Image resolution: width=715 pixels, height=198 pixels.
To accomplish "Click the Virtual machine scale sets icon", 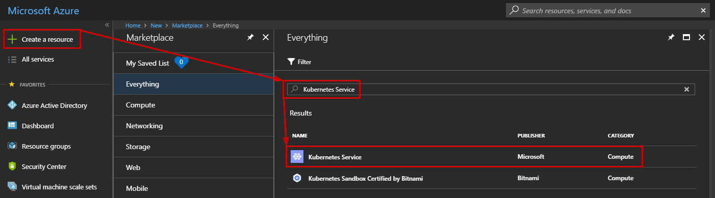I will click(x=13, y=187).
